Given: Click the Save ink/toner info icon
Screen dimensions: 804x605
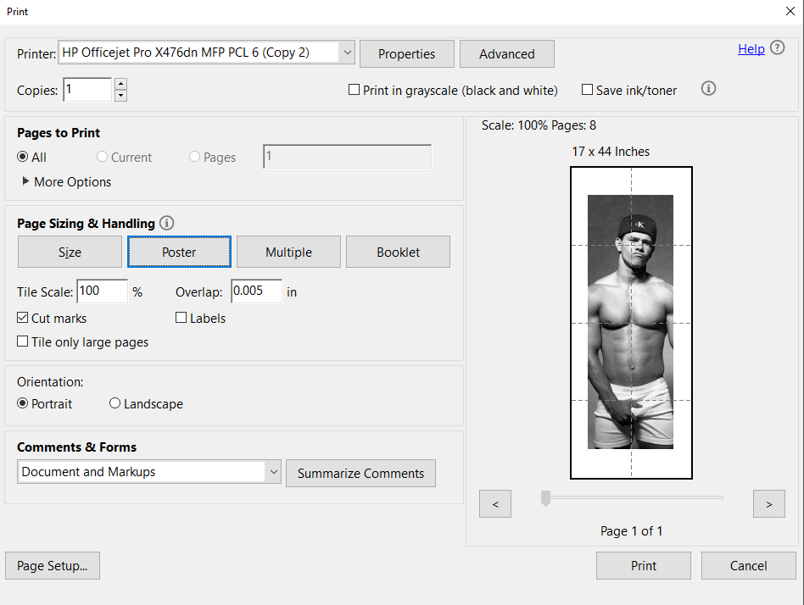Looking at the screenshot, I should 709,88.
